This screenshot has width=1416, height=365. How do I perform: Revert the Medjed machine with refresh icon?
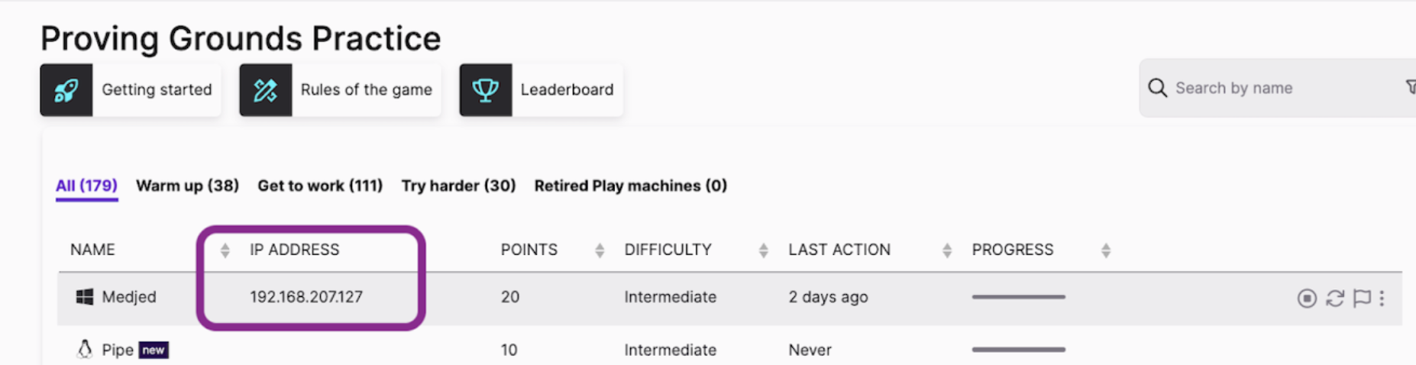(x=1335, y=298)
